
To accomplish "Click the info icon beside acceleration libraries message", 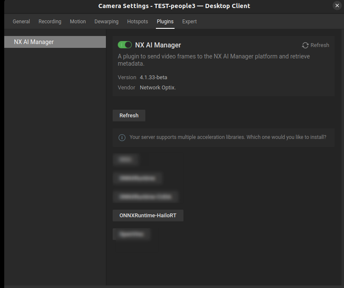I will (x=122, y=137).
